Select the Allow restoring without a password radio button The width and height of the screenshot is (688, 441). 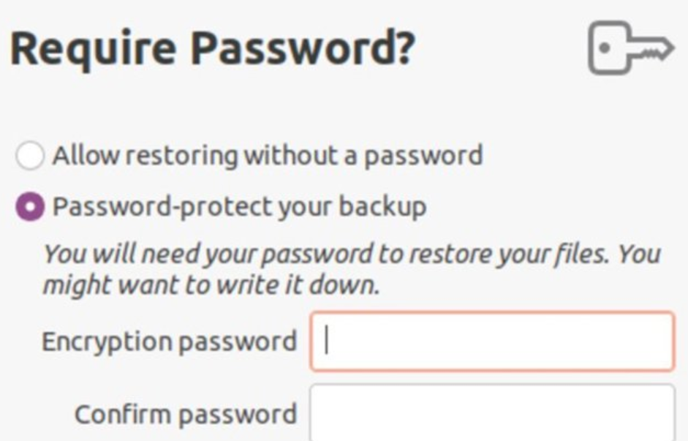click(x=30, y=156)
